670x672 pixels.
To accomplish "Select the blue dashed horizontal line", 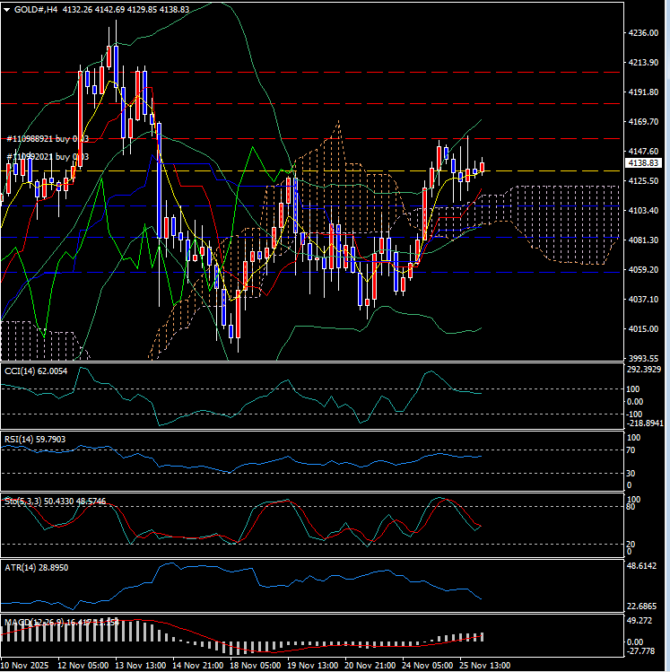I will (x=359, y=238).
